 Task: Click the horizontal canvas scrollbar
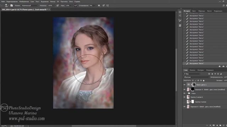[104, 126]
